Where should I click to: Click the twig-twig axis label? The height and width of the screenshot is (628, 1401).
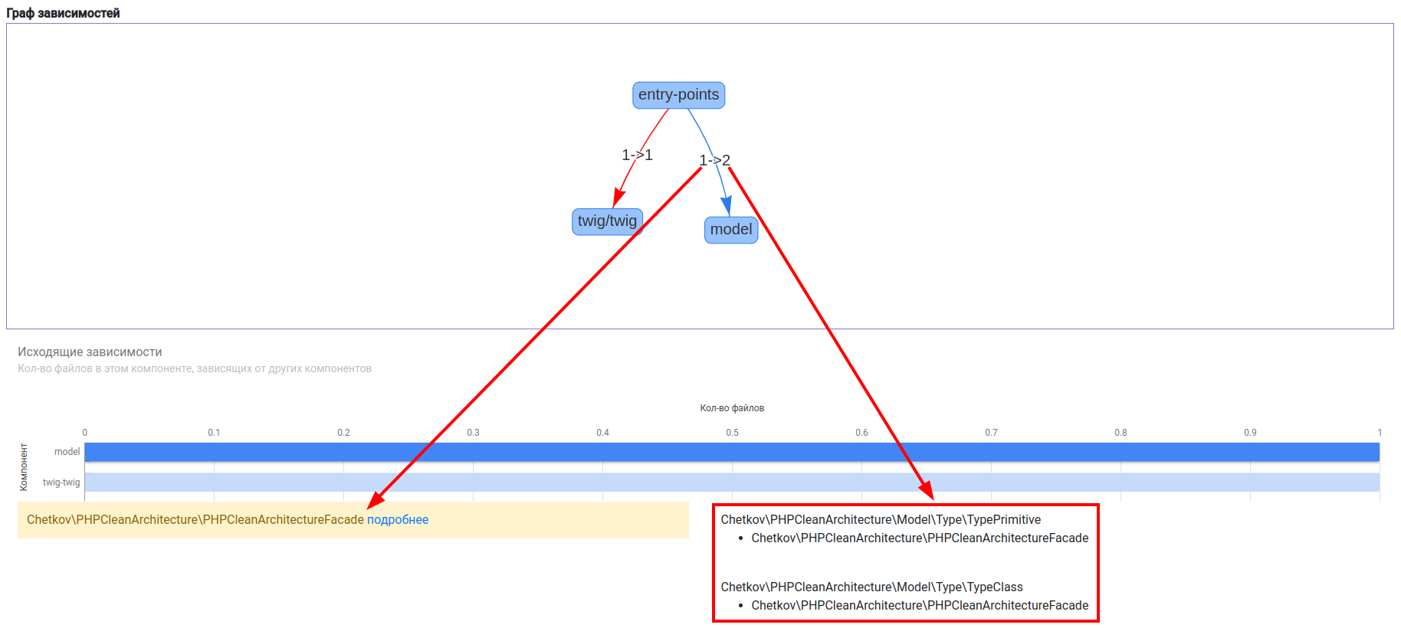[x=61, y=482]
